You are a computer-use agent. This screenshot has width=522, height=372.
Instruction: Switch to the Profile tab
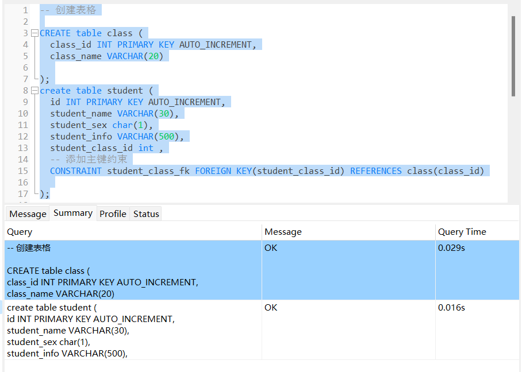click(113, 214)
